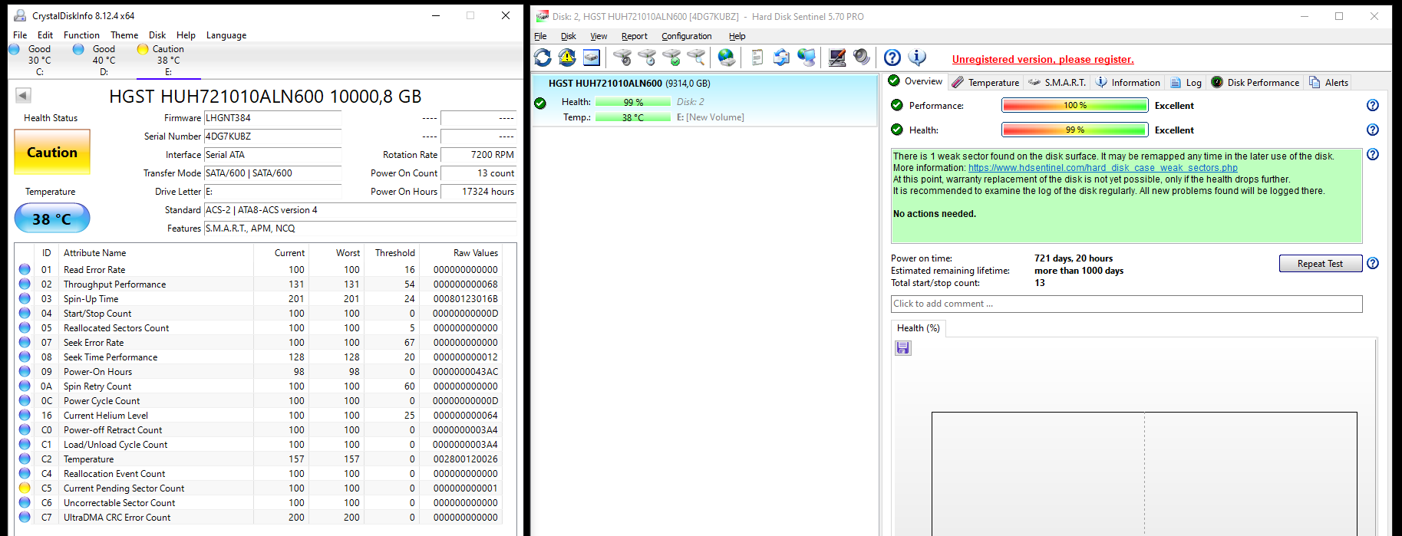Click Unregistered version, please register link
Image resolution: width=1402 pixels, height=536 pixels.
point(1043,59)
